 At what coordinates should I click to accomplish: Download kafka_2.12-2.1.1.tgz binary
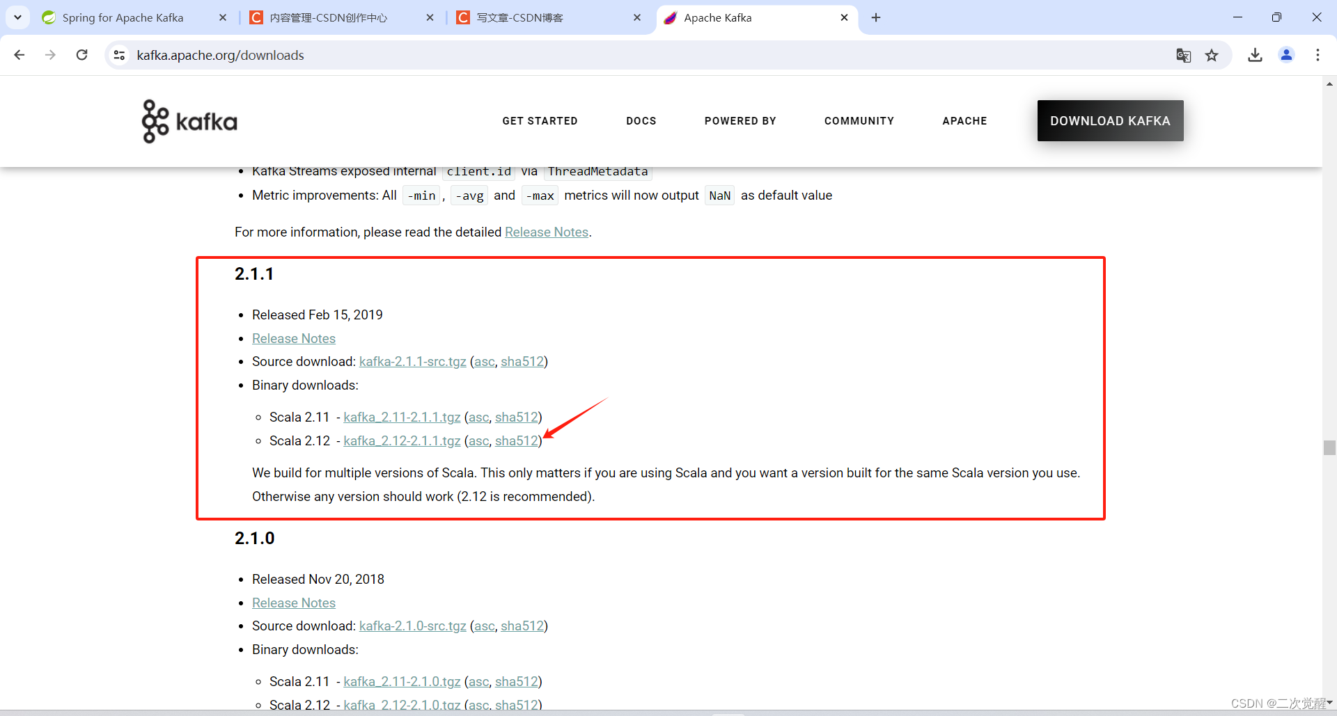click(402, 440)
